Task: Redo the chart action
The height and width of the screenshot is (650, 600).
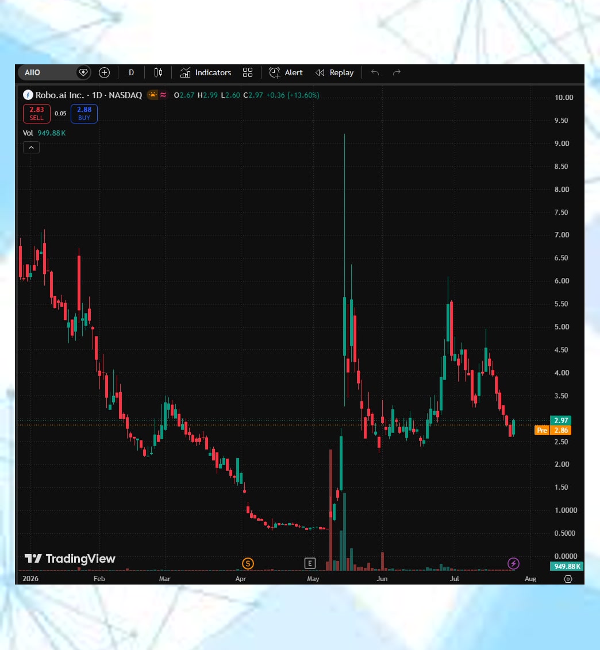Action: (397, 72)
